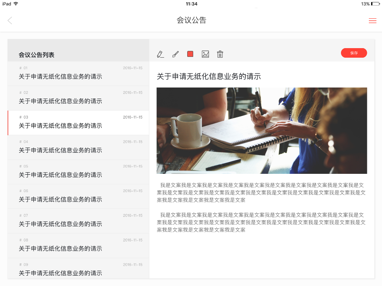Screen dimensions: 382x286
Task: Tap announcement #08 list entry
Action: click(78, 246)
